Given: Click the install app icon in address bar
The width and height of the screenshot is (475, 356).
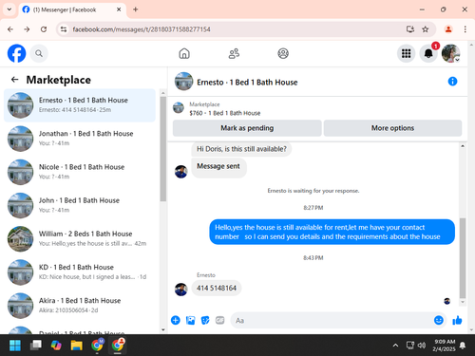Looking at the screenshot, I should [410, 29].
